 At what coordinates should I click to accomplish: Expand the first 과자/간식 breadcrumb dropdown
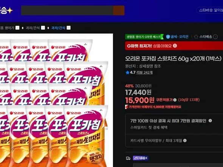43,28
